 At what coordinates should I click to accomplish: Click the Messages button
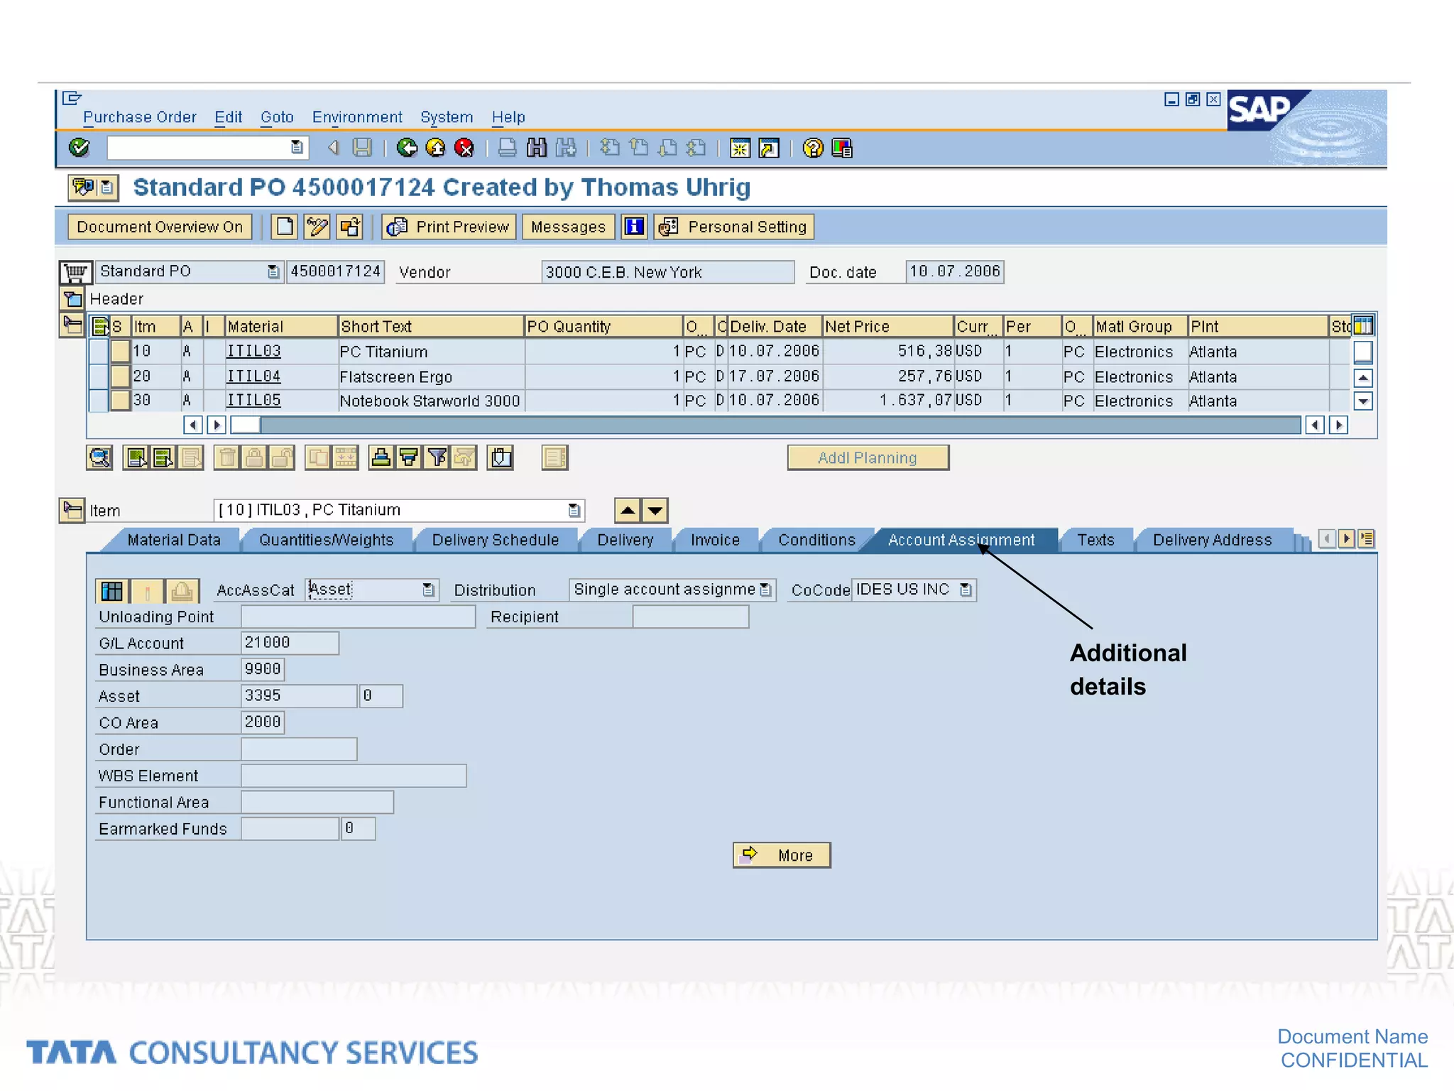click(x=568, y=227)
